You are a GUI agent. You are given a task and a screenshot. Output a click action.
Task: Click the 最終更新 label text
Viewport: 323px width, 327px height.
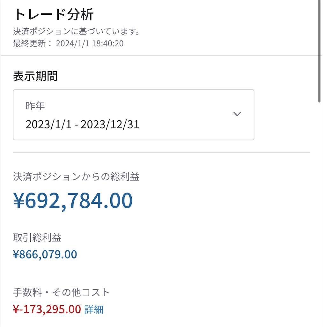tap(29, 43)
